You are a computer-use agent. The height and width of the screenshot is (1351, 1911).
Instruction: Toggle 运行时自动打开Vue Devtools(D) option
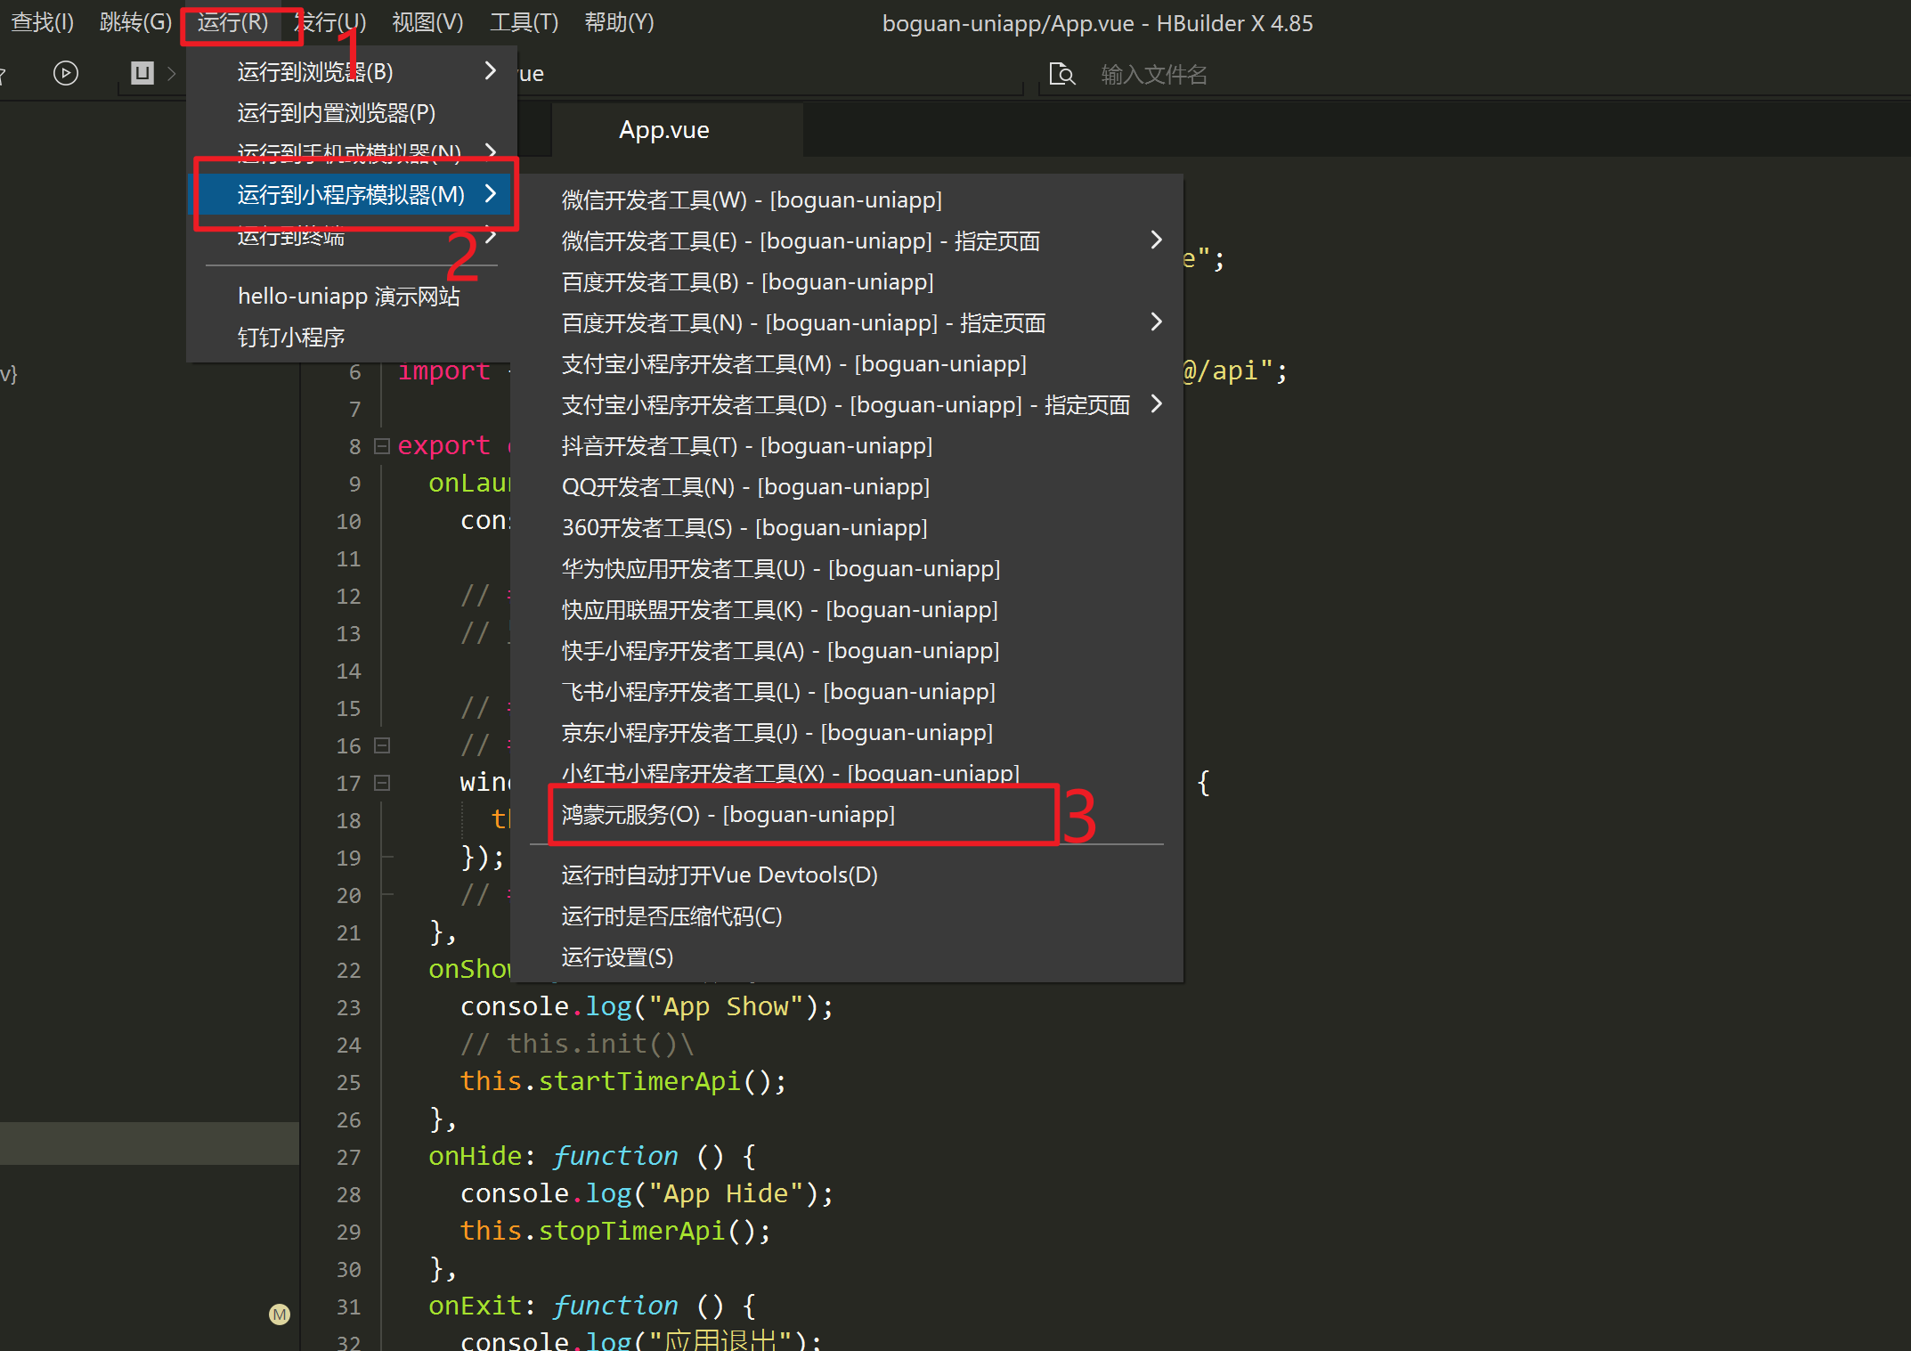click(x=720, y=875)
